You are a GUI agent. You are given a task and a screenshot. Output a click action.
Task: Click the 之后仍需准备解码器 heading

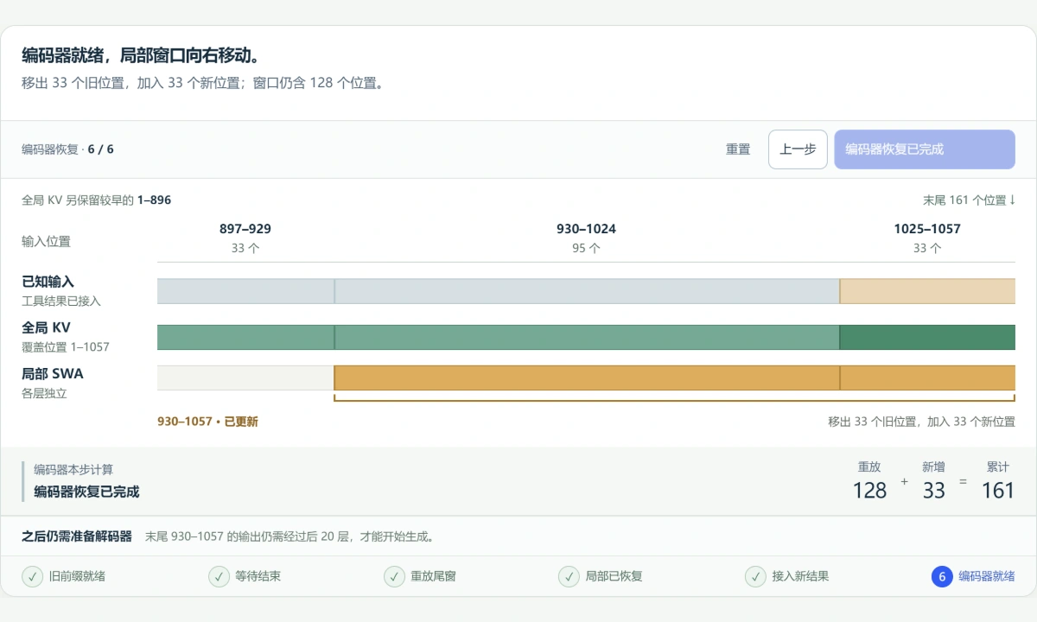77,536
